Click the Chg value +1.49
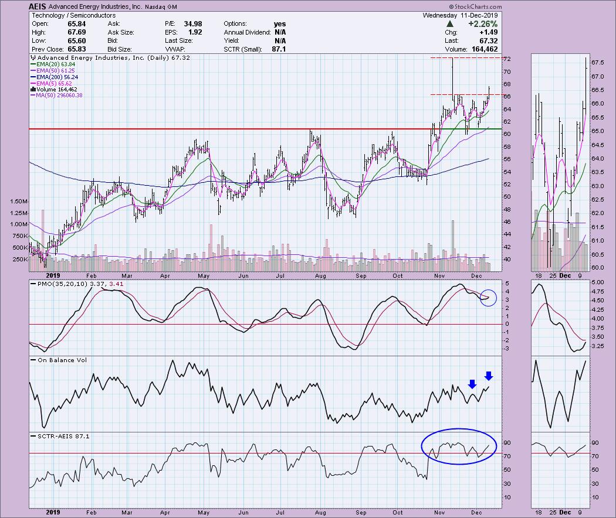The width and height of the screenshot is (616, 518). (x=488, y=32)
